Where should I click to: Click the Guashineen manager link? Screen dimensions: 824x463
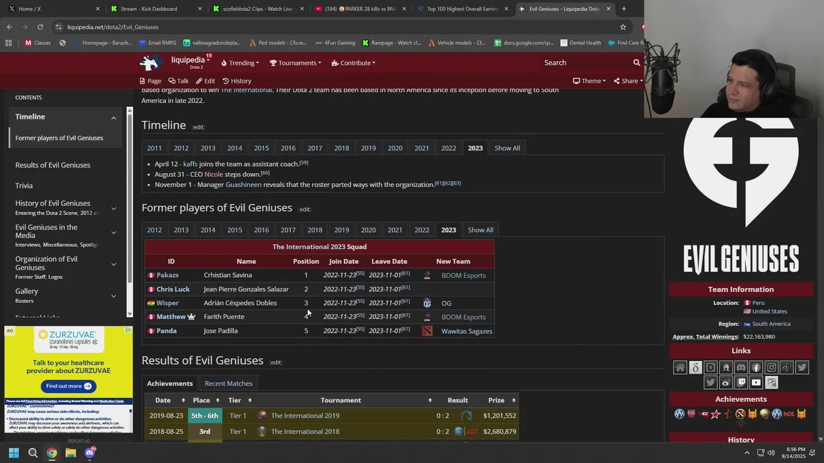click(x=243, y=185)
